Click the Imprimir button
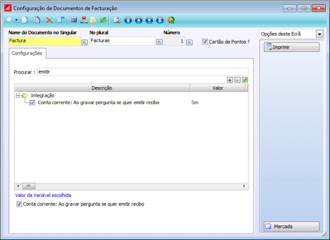Viewport: 330px width, 240px height. coord(292,47)
